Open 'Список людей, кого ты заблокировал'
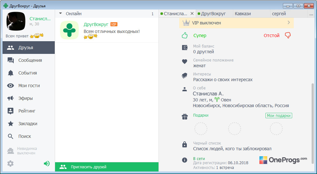 point(232,149)
